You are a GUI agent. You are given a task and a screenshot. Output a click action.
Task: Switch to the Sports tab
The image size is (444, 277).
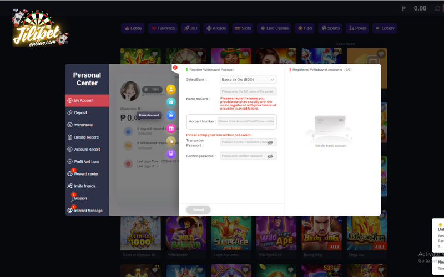tap(330, 28)
